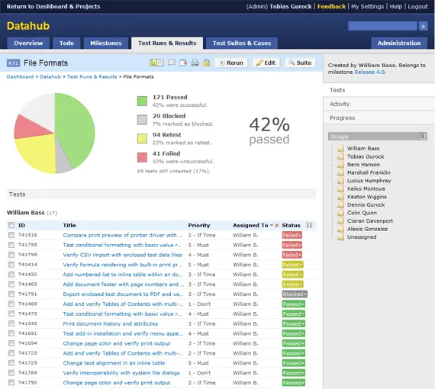
Task: Toggle the select-all tests checkbox
Action: coord(11,225)
